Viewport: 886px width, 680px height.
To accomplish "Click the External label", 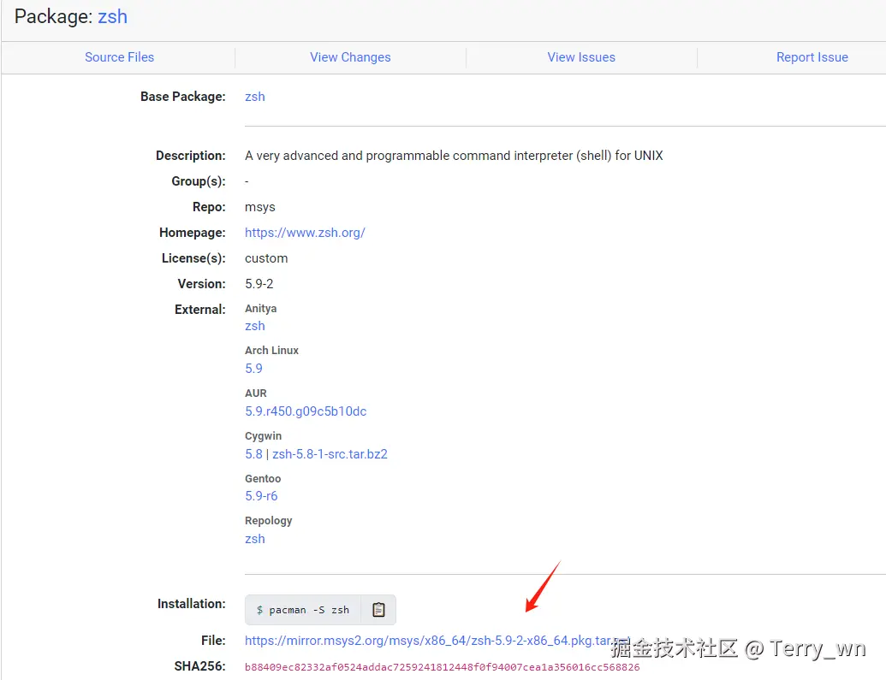I will tap(200, 310).
